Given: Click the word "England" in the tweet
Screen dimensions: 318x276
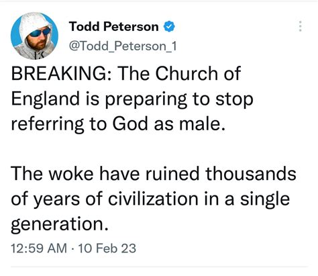Looking at the screenshot, I should (x=46, y=99).
